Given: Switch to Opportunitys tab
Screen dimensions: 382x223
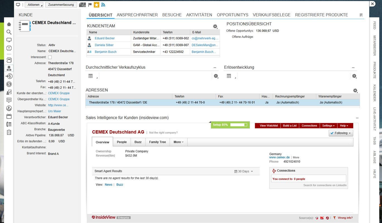Looking at the screenshot, I should pyautogui.click(x=233, y=15).
